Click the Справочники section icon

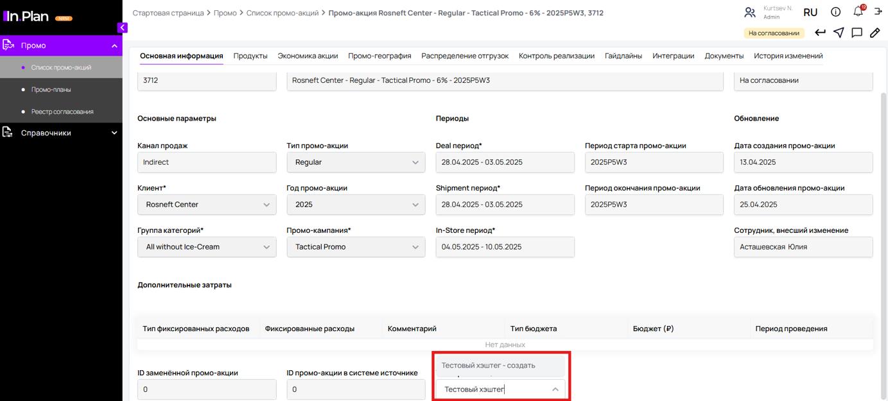8,132
